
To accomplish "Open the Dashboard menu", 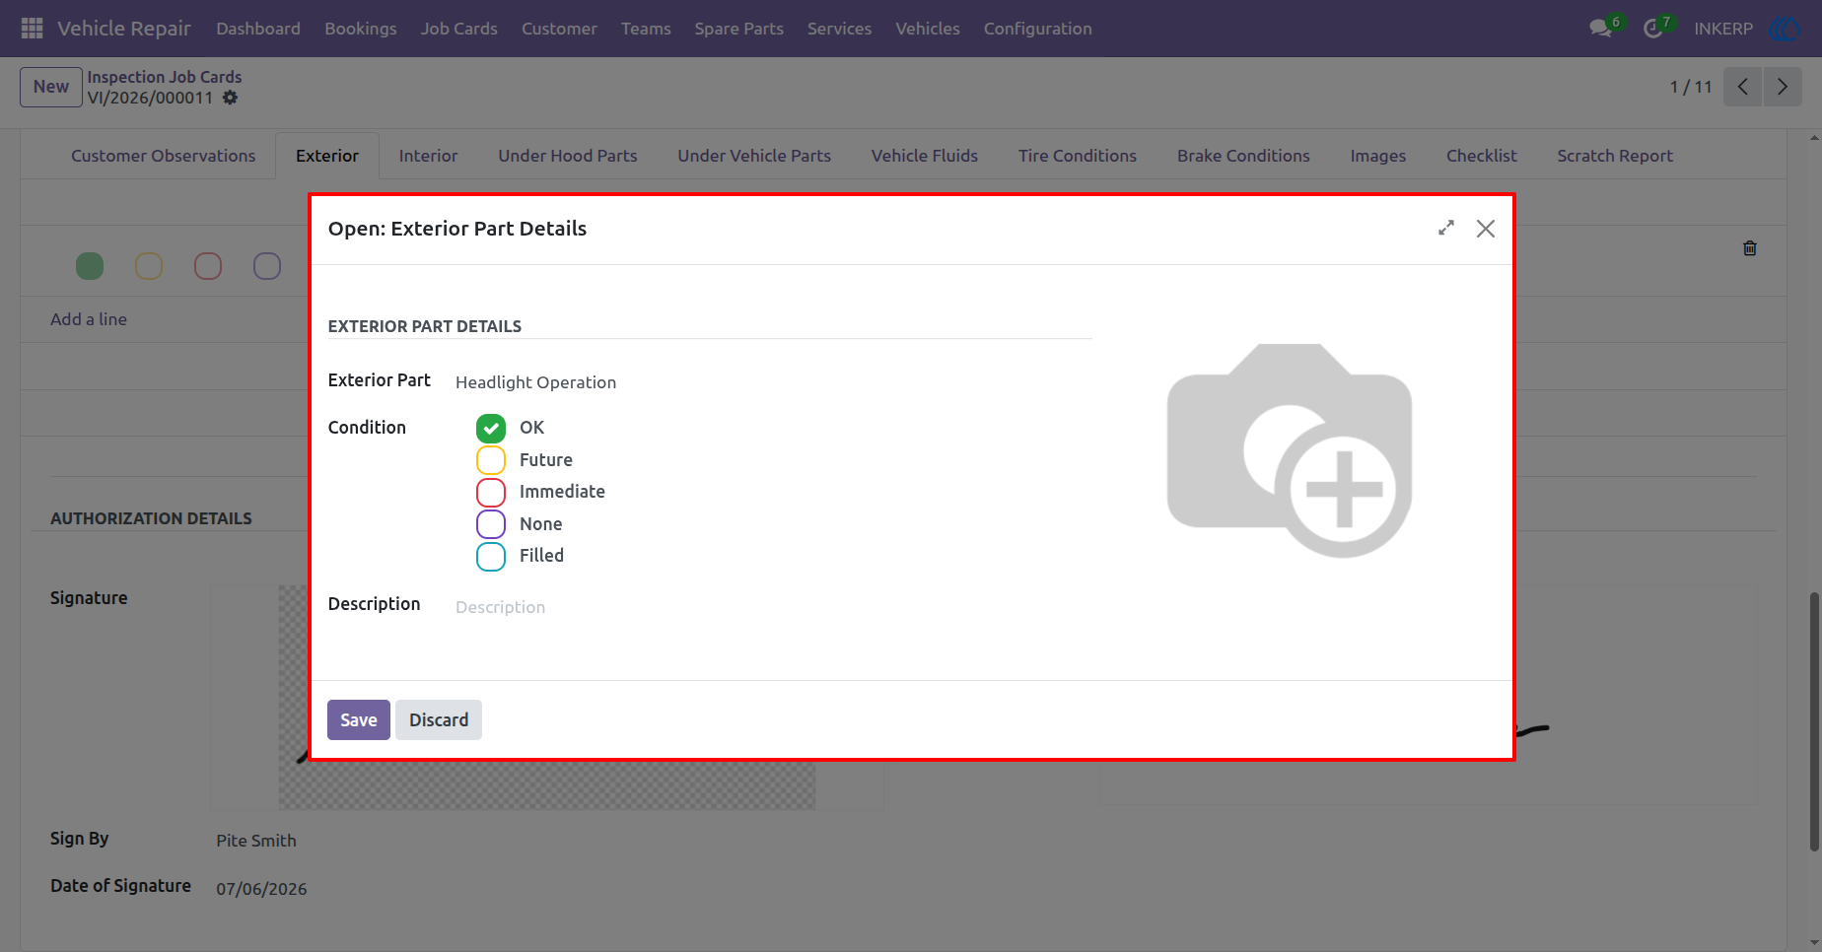I will (x=258, y=29).
